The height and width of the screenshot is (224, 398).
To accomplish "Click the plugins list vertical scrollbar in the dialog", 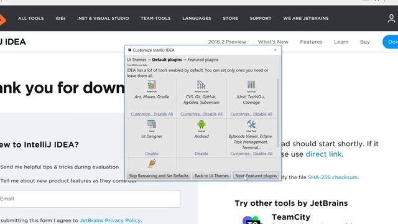I will point(278,113).
